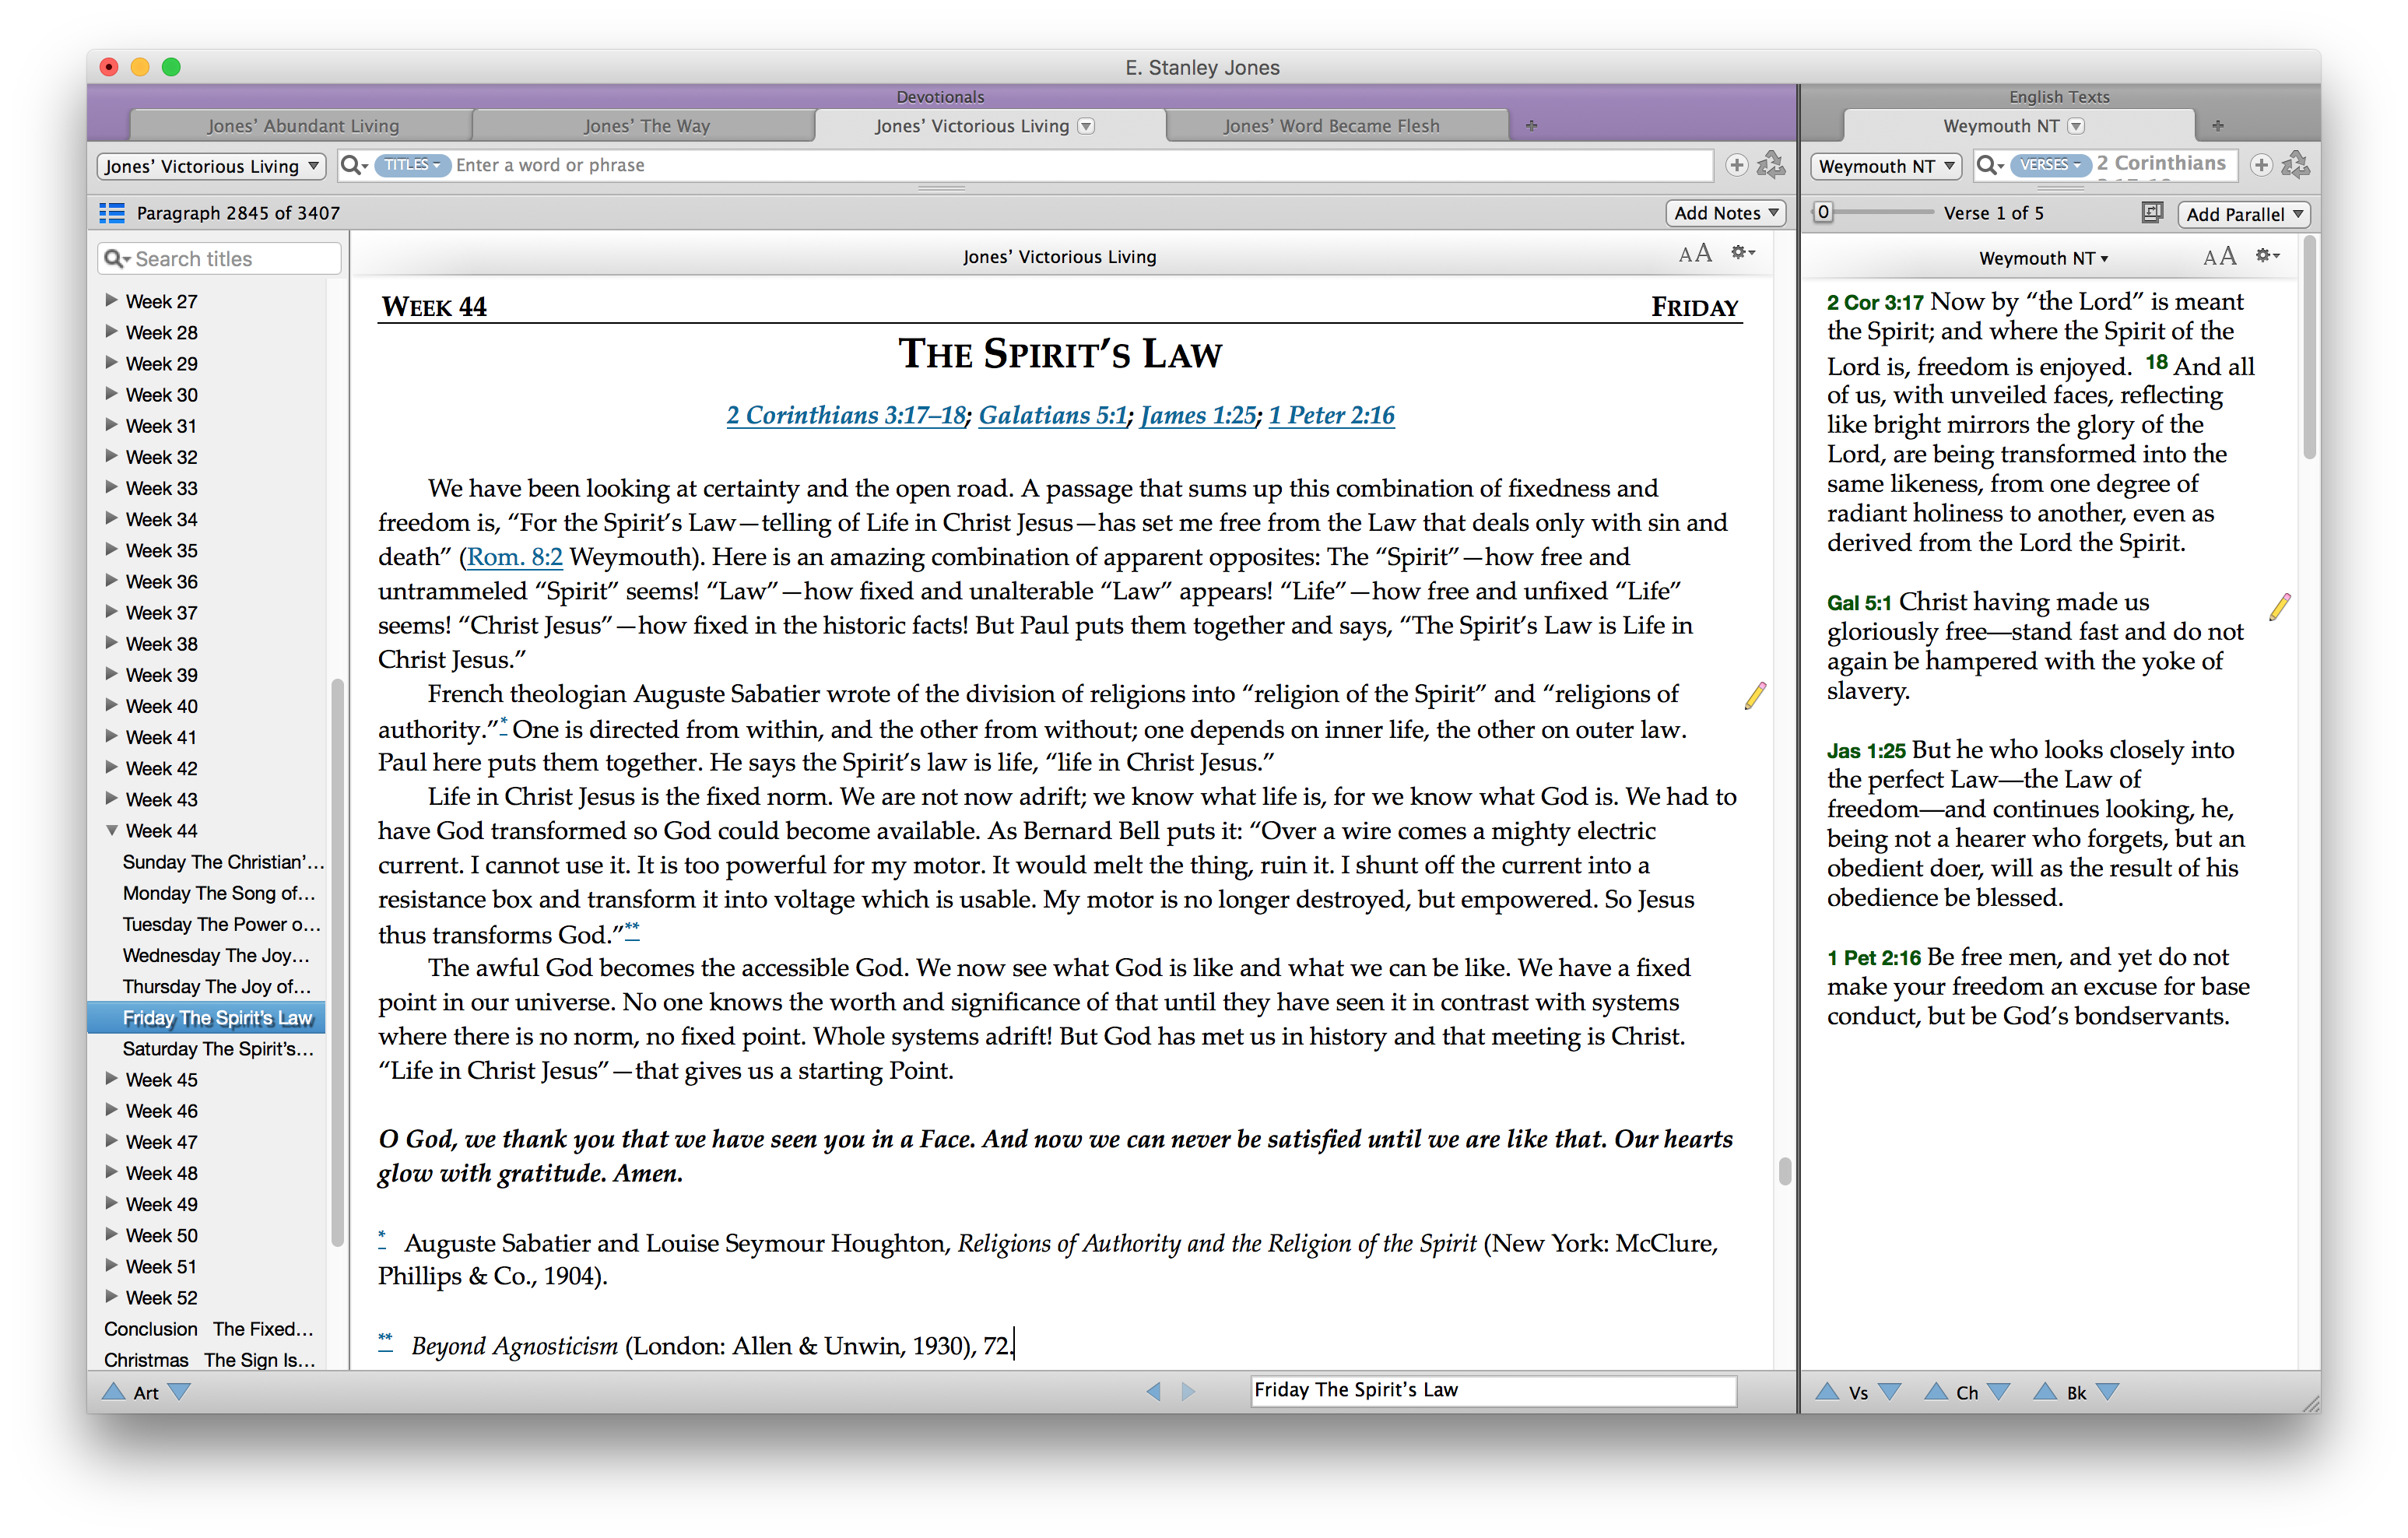Click the pencil note icon beside Gal 5:1
This screenshot has width=2408, height=1538.
(2279, 606)
